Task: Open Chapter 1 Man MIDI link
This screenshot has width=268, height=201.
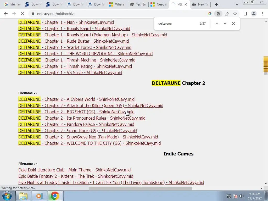Action: pos(66,23)
